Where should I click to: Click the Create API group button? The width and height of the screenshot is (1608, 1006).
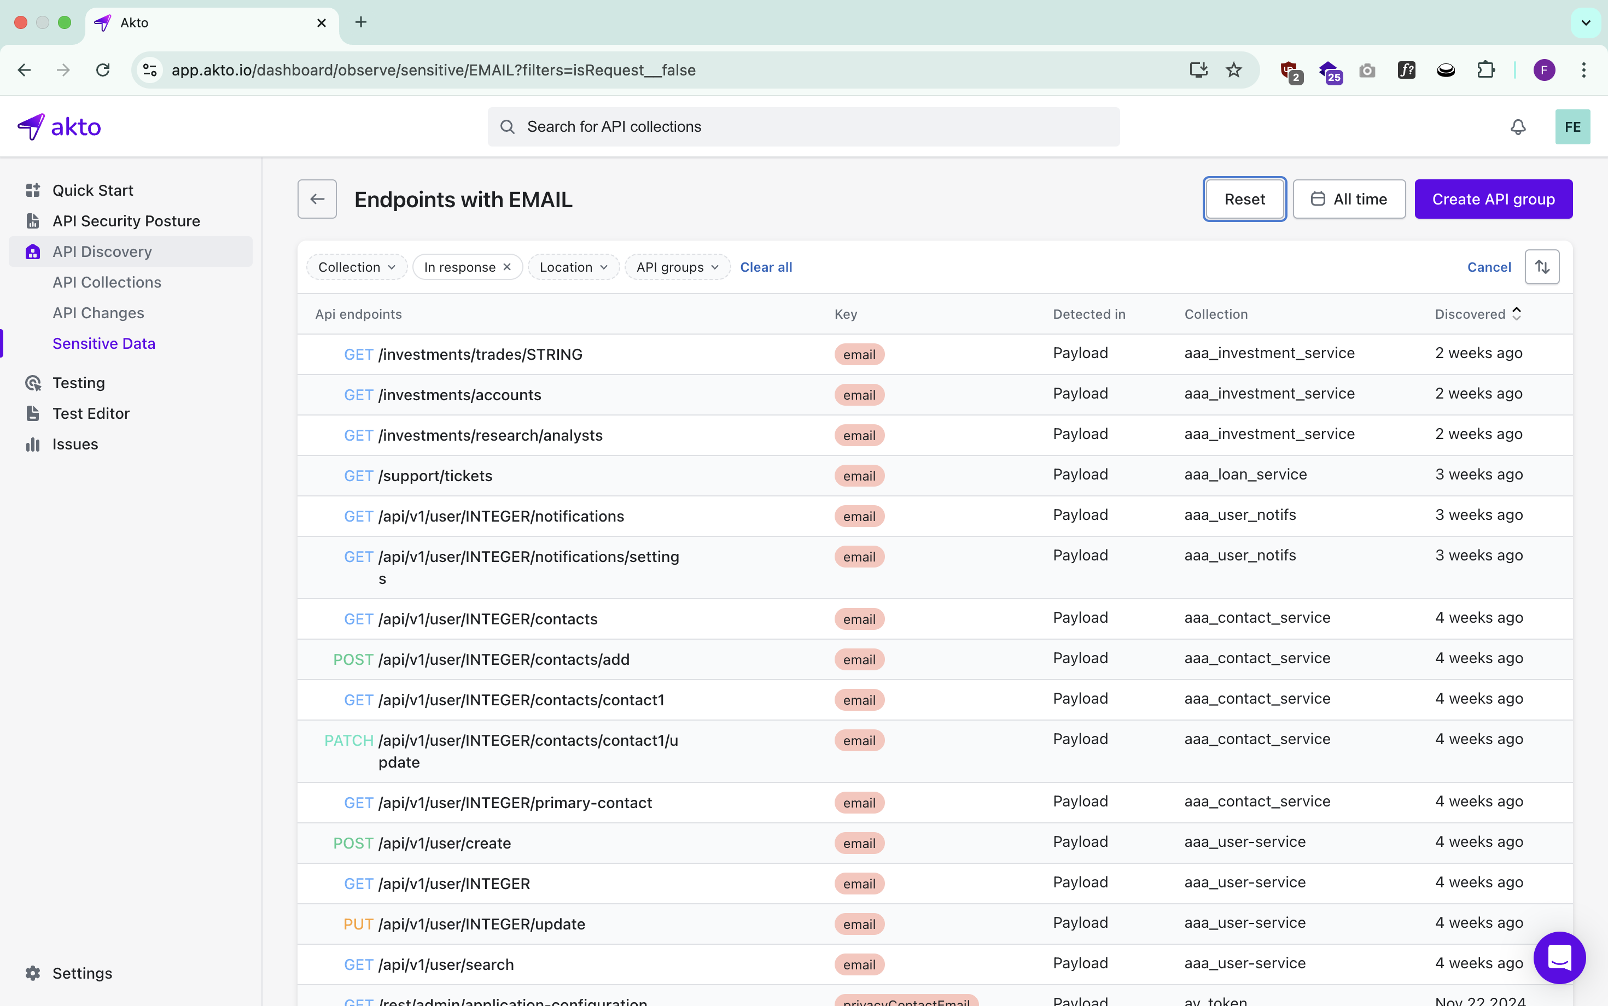(x=1493, y=199)
